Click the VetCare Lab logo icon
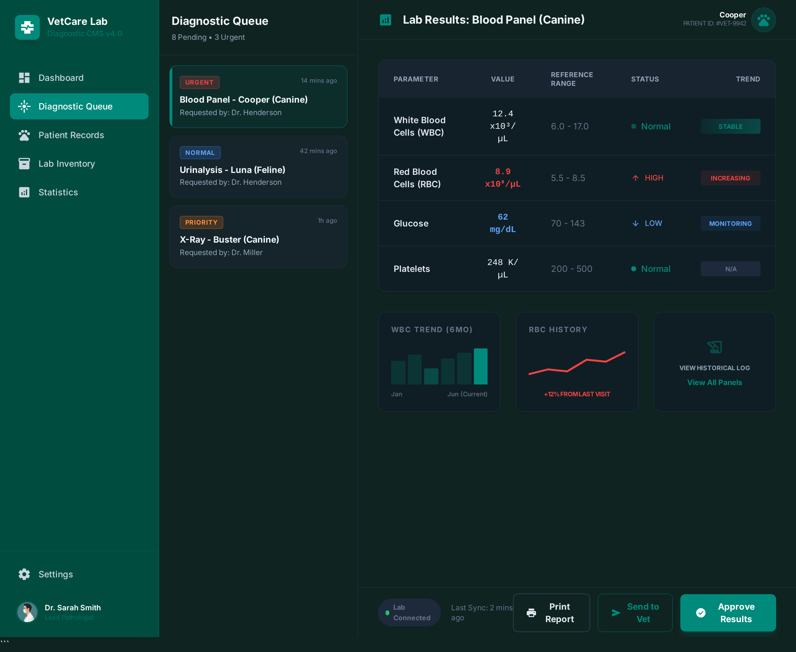This screenshot has height=652, width=796. pyautogui.click(x=27, y=27)
